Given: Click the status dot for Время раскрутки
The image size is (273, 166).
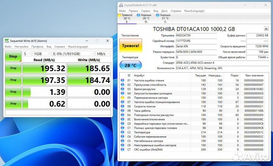Looking at the screenshot, I should click(x=122, y=89).
